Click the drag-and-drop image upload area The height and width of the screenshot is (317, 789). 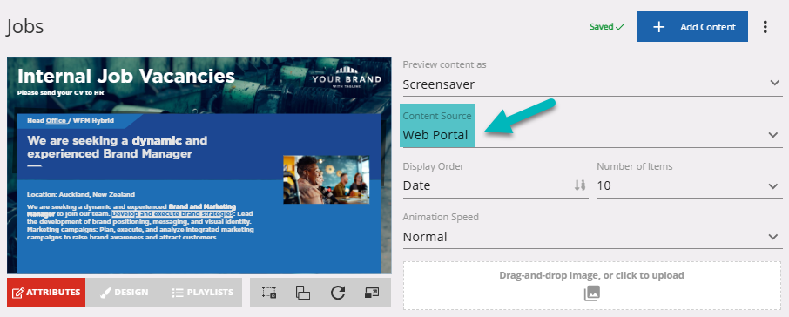click(x=592, y=286)
